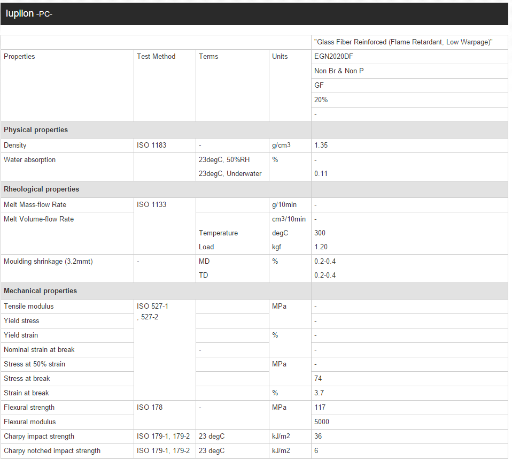Click the Units column header

click(x=280, y=57)
